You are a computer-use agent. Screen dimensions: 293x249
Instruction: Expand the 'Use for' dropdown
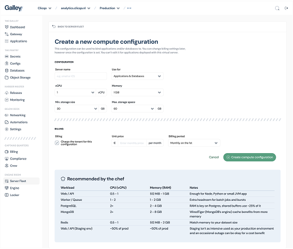pyautogui.click(x=137, y=76)
